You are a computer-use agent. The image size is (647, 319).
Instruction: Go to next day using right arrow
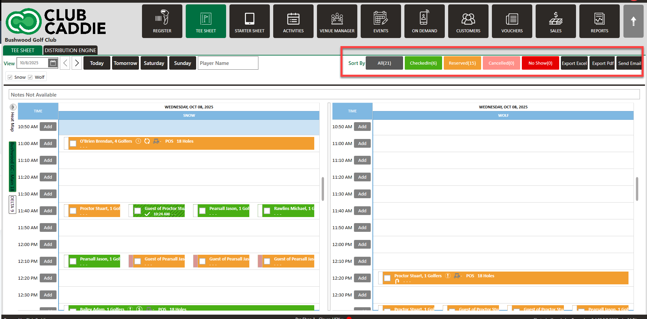[77, 63]
